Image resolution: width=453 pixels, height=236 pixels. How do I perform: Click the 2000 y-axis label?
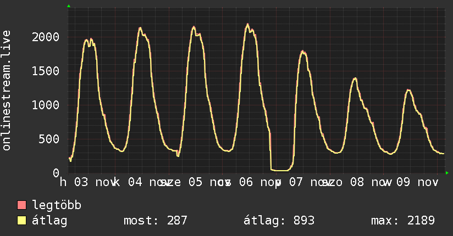pyautogui.click(x=46, y=37)
